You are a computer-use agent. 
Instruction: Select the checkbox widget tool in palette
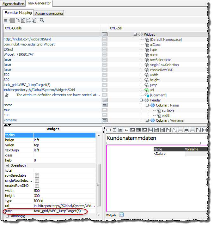coord(114,130)
